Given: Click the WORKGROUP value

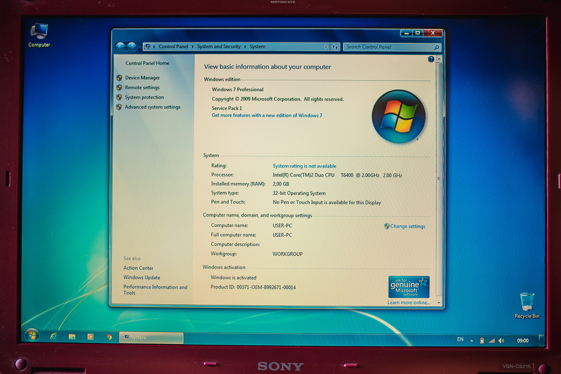Looking at the screenshot, I should [287, 254].
